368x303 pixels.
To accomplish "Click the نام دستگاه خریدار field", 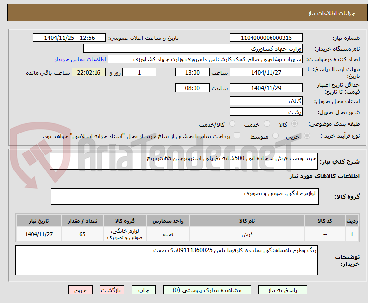I will [x=193, y=49].
